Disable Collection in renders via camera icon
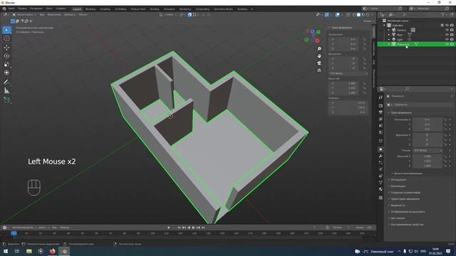Screen dimensions: 456x256 coord(452,26)
